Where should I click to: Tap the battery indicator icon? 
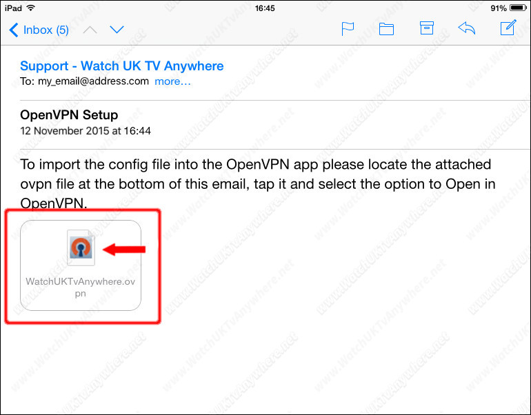click(x=518, y=8)
